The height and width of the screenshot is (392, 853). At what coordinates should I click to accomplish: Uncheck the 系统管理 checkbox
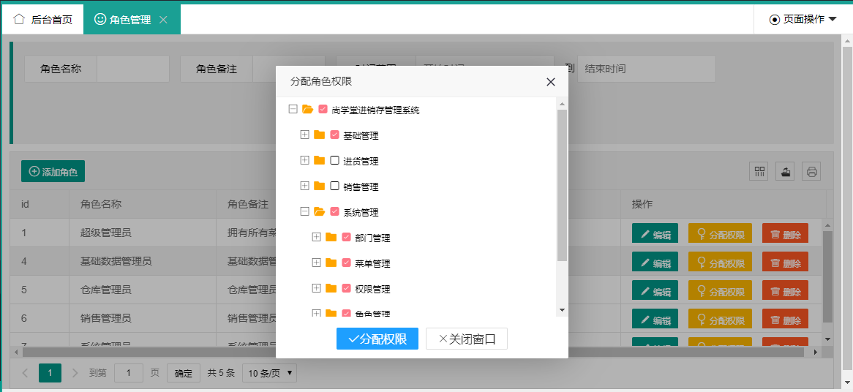click(x=334, y=211)
